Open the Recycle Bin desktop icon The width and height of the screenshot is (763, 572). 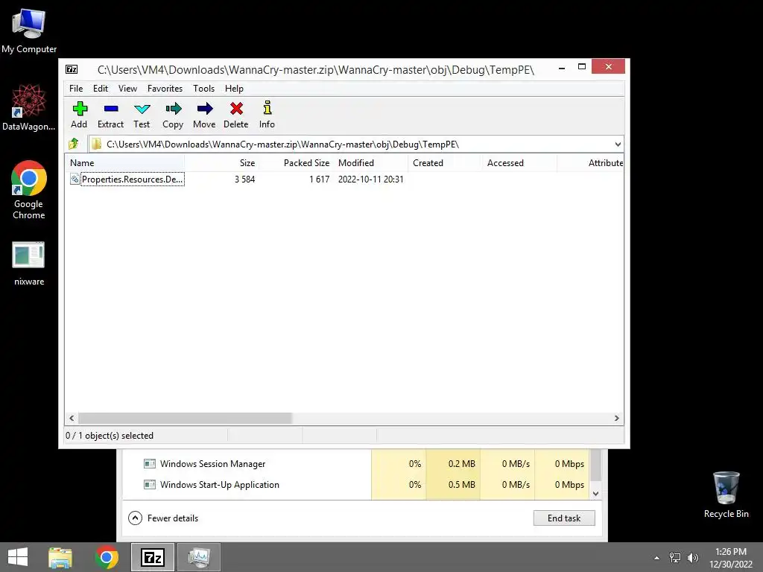[x=726, y=495]
